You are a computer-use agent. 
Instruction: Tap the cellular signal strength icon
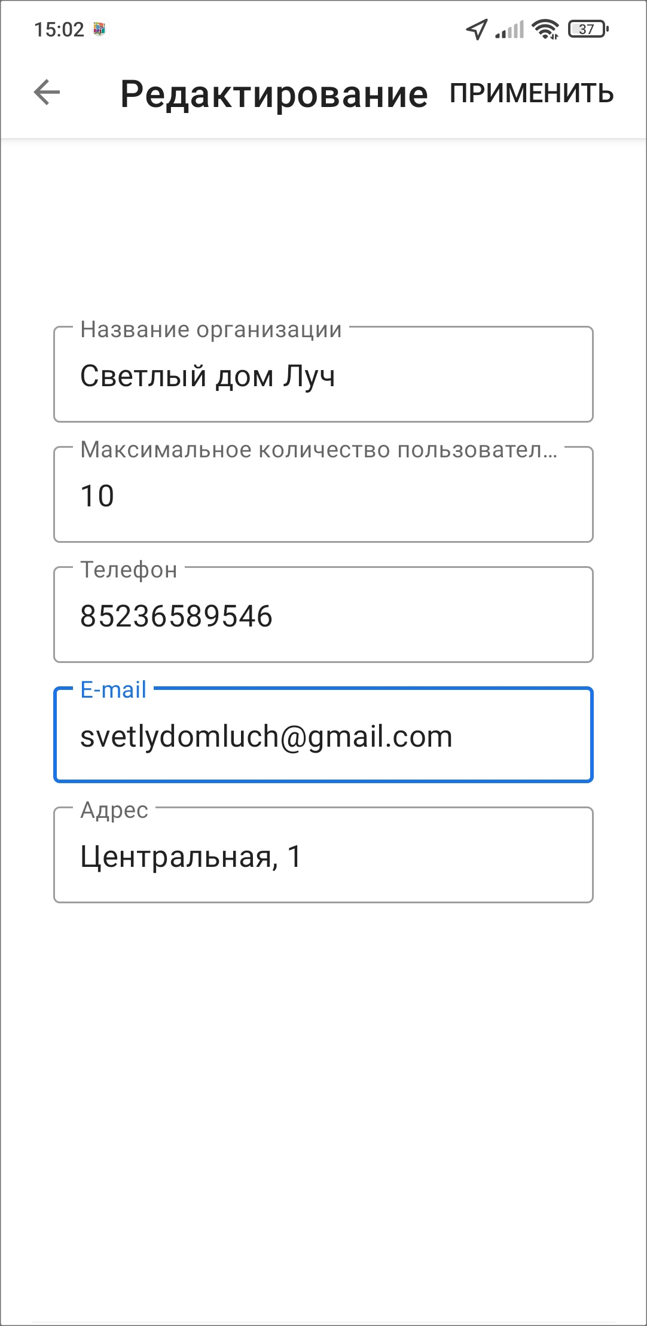pos(509,29)
